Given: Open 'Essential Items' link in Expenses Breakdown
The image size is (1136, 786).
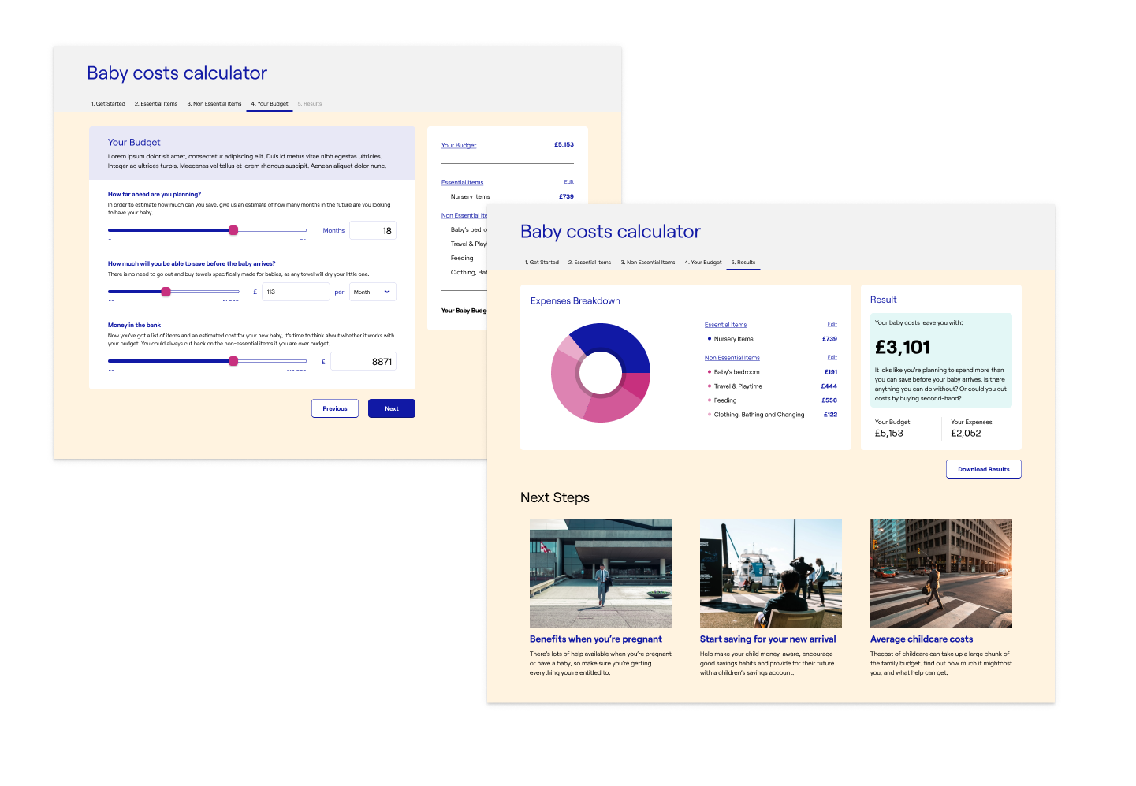Looking at the screenshot, I should click(725, 325).
